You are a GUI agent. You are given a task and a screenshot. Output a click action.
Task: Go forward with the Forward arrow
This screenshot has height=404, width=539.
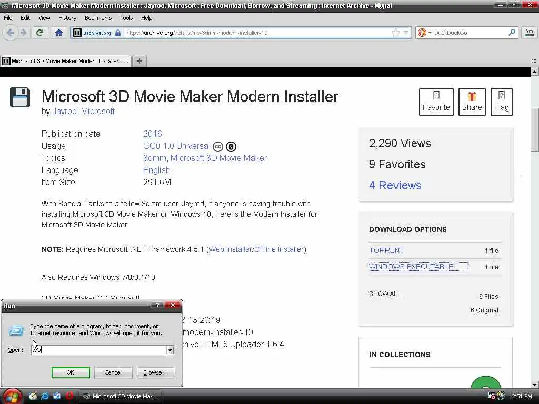pyautogui.click(x=23, y=33)
